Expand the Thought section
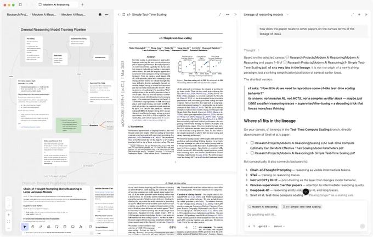The height and width of the screenshot is (237, 373). 252,50
